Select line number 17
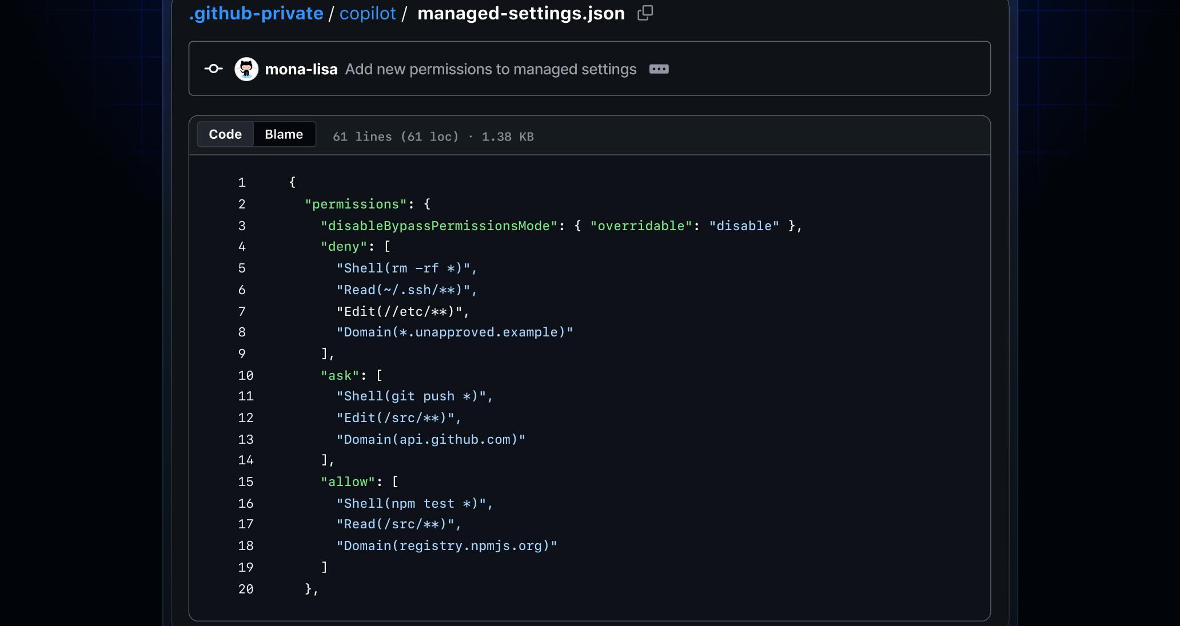 (246, 524)
